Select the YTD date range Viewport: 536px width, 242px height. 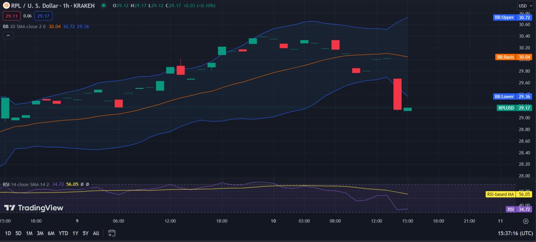(63, 233)
